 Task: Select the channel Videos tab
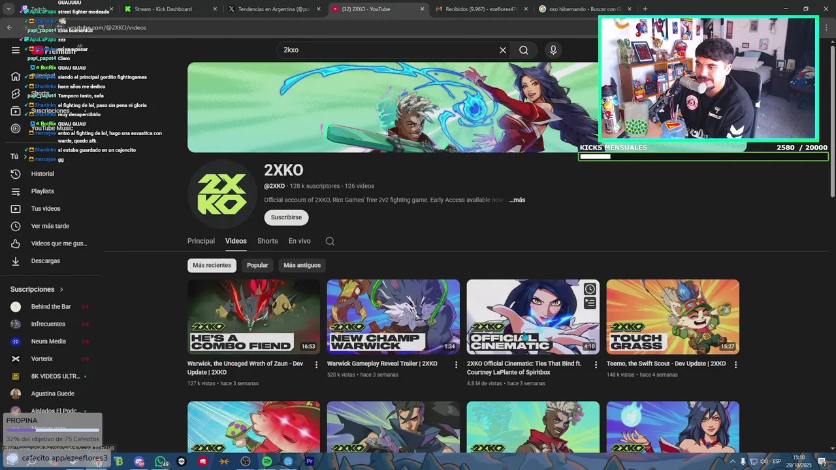point(236,241)
